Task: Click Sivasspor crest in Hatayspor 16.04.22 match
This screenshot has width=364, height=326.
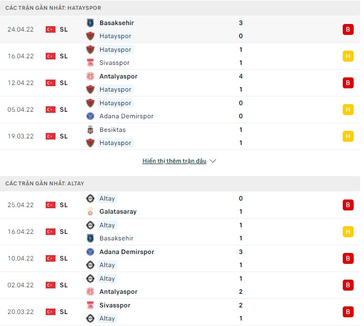Action: click(x=90, y=63)
